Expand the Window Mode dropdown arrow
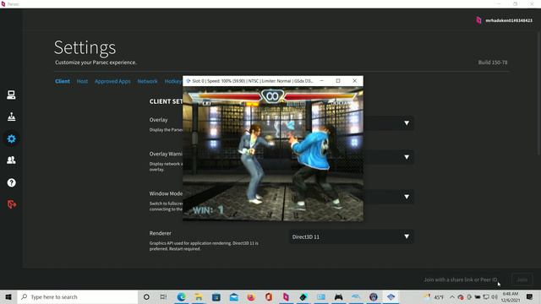The width and height of the screenshot is (541, 304). click(x=407, y=197)
